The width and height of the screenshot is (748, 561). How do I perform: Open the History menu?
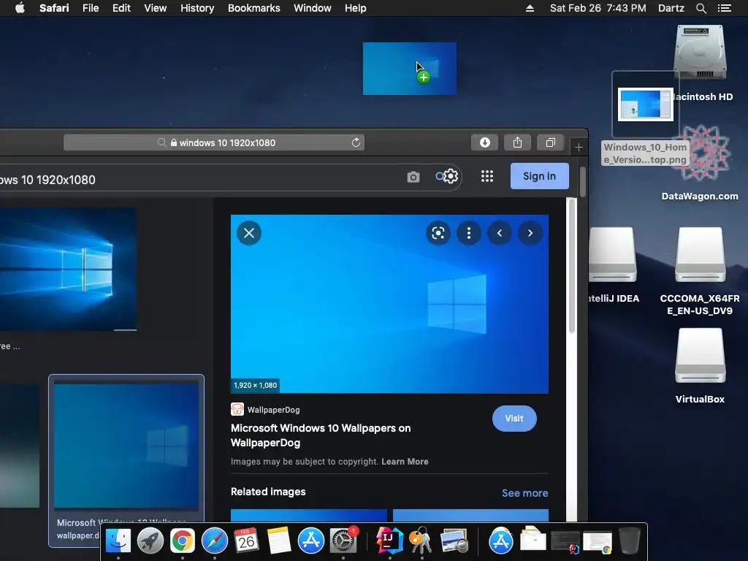click(x=197, y=8)
